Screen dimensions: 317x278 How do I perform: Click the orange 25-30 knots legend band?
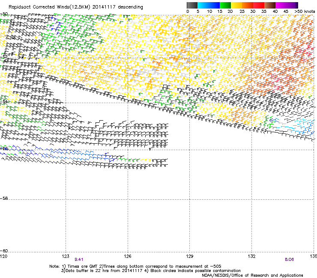[248, 5]
